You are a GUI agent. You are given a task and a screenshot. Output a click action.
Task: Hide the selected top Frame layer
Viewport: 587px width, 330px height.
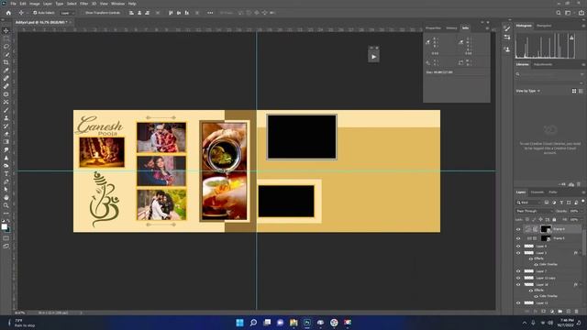[x=518, y=229]
